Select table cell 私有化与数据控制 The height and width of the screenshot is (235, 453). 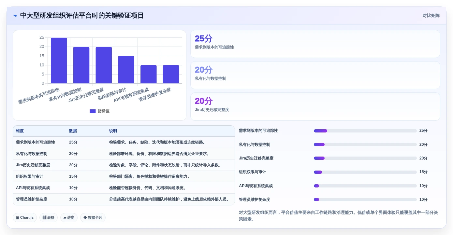(x=32, y=154)
